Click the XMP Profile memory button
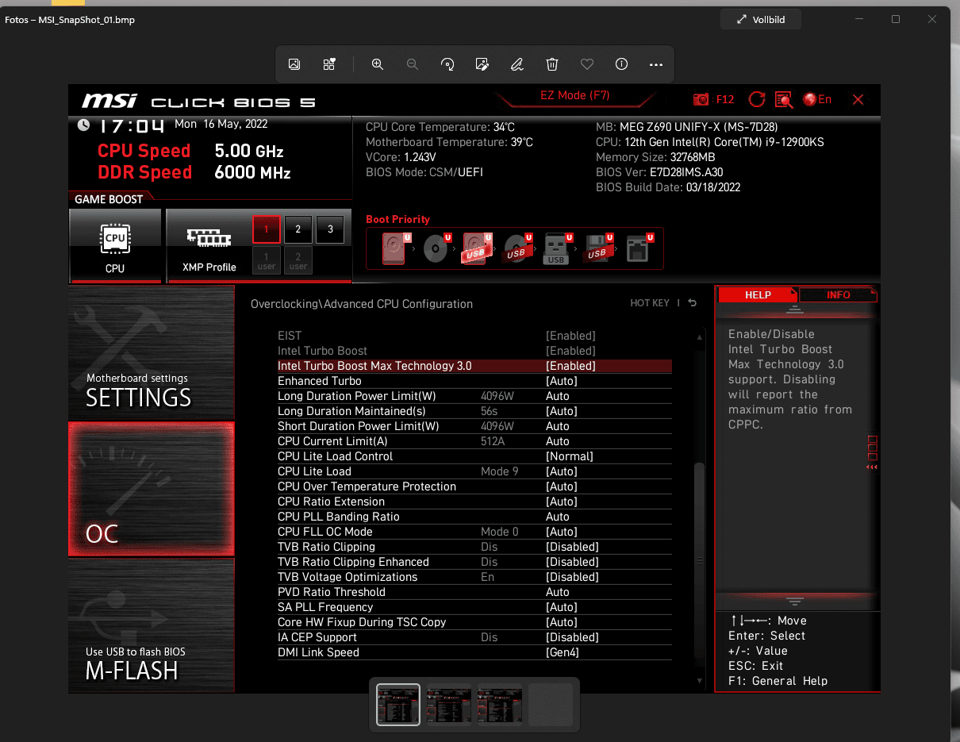This screenshot has width=960, height=742. pos(209,245)
